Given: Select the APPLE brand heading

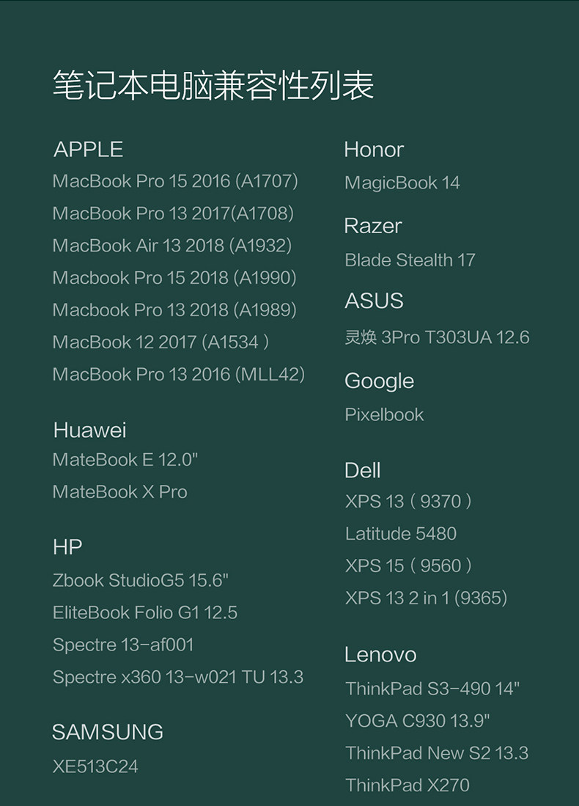Looking at the screenshot, I should pos(88,150).
